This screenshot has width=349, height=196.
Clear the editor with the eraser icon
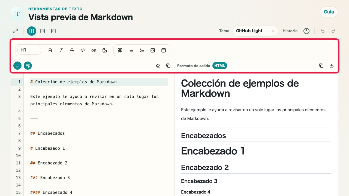pos(158,66)
